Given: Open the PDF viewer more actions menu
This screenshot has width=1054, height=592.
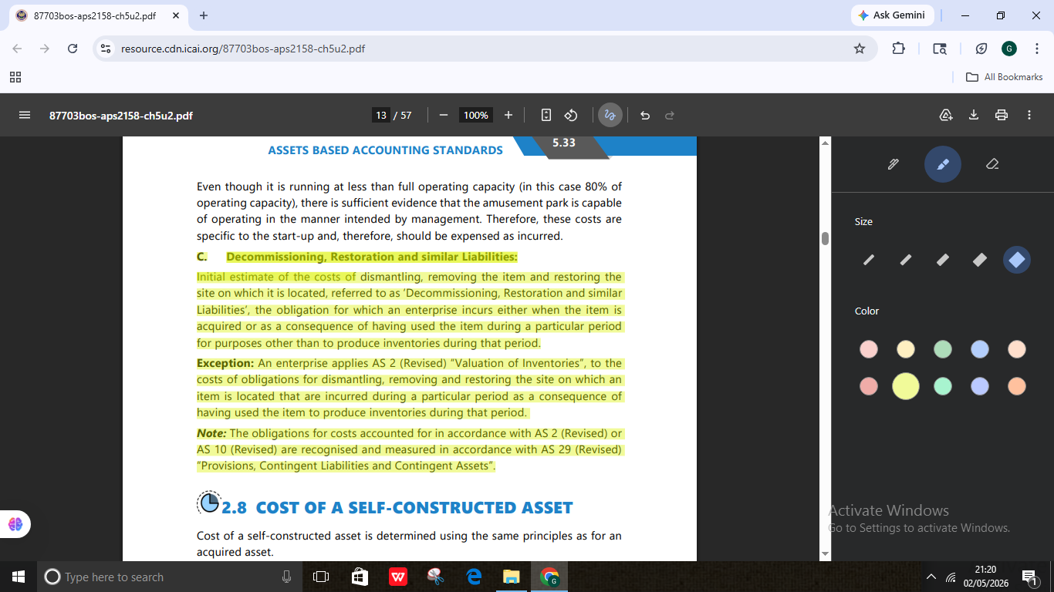Looking at the screenshot, I should (x=1029, y=115).
